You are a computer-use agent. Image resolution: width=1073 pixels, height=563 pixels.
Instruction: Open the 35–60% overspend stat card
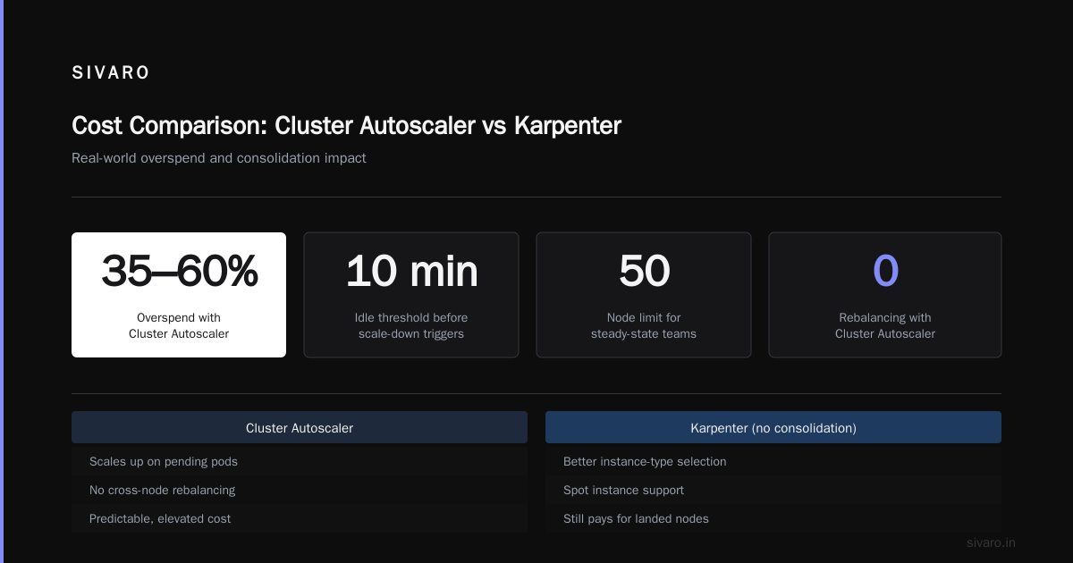[179, 295]
